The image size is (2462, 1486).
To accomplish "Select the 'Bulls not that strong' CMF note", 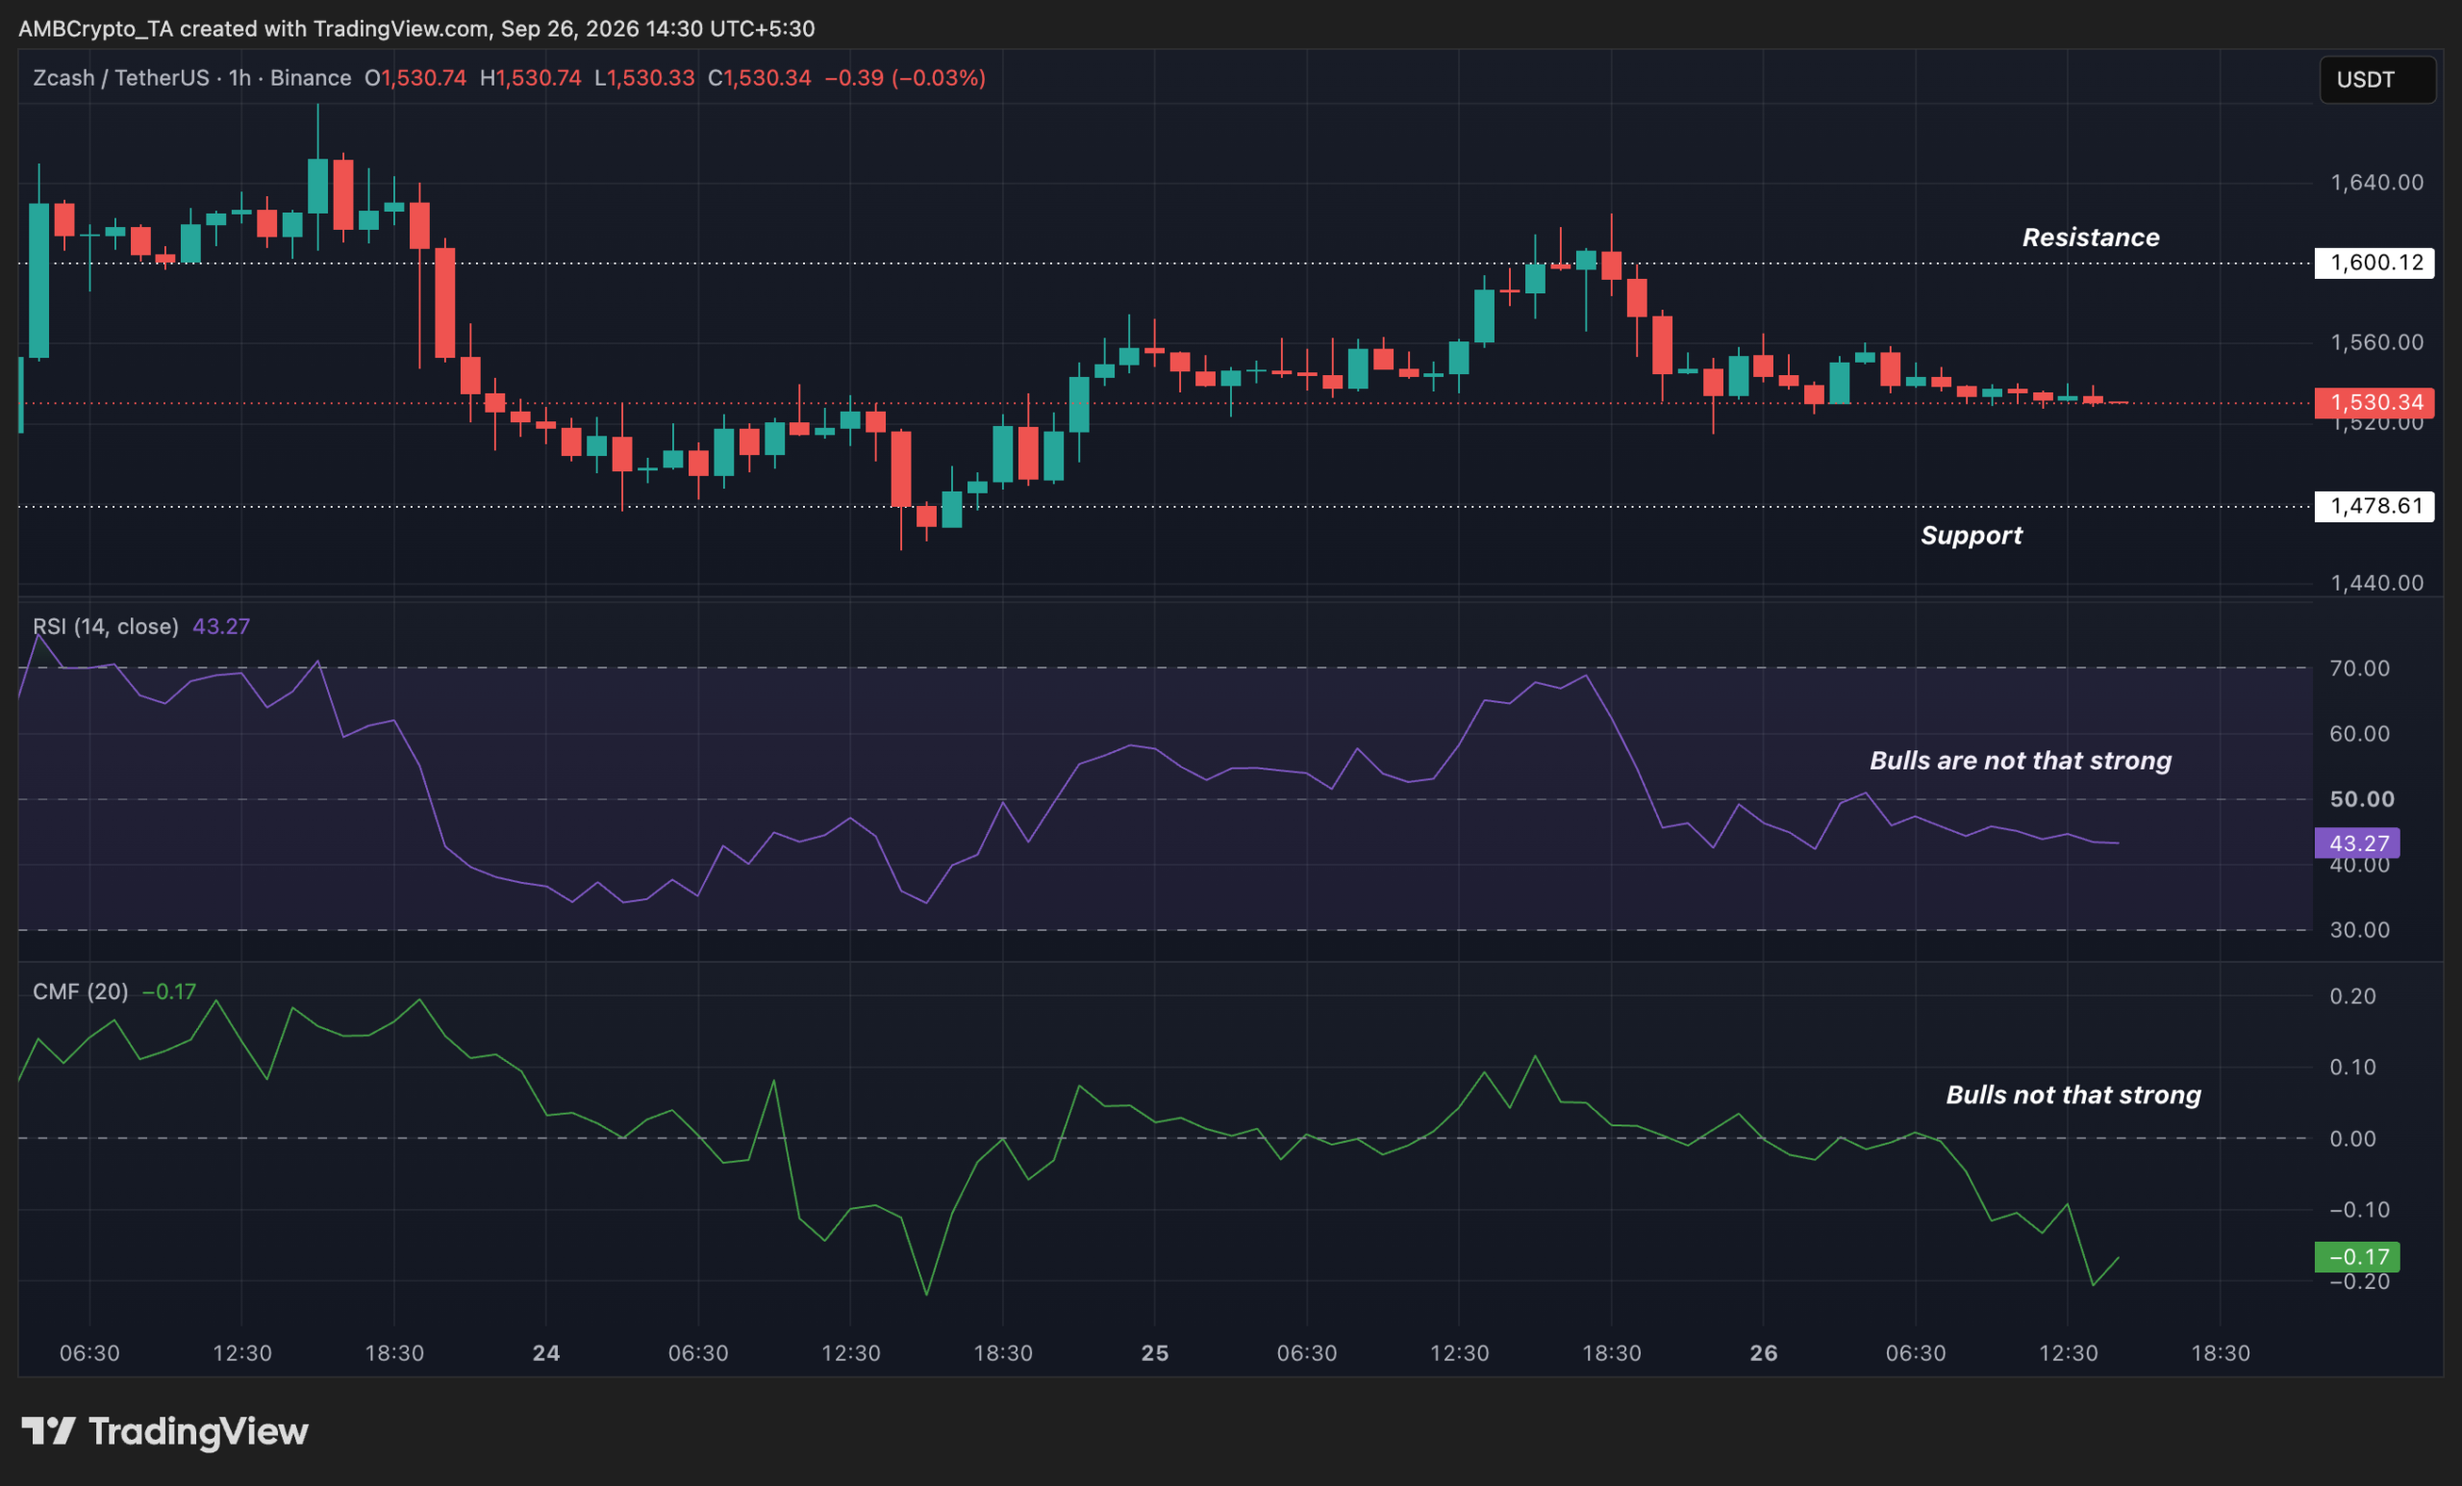I will tap(2073, 1096).
